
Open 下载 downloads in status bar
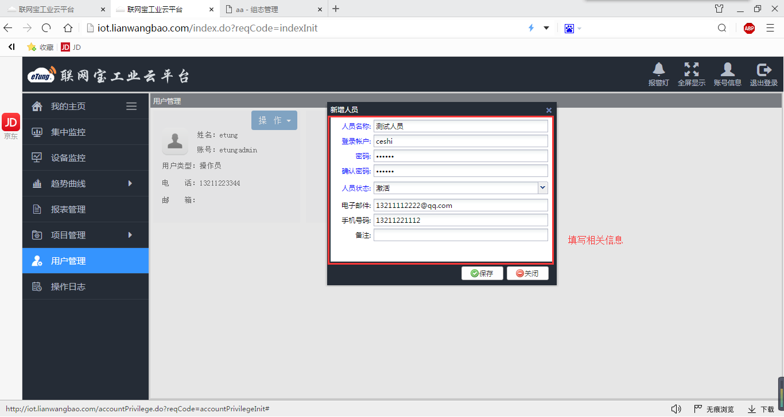761,409
